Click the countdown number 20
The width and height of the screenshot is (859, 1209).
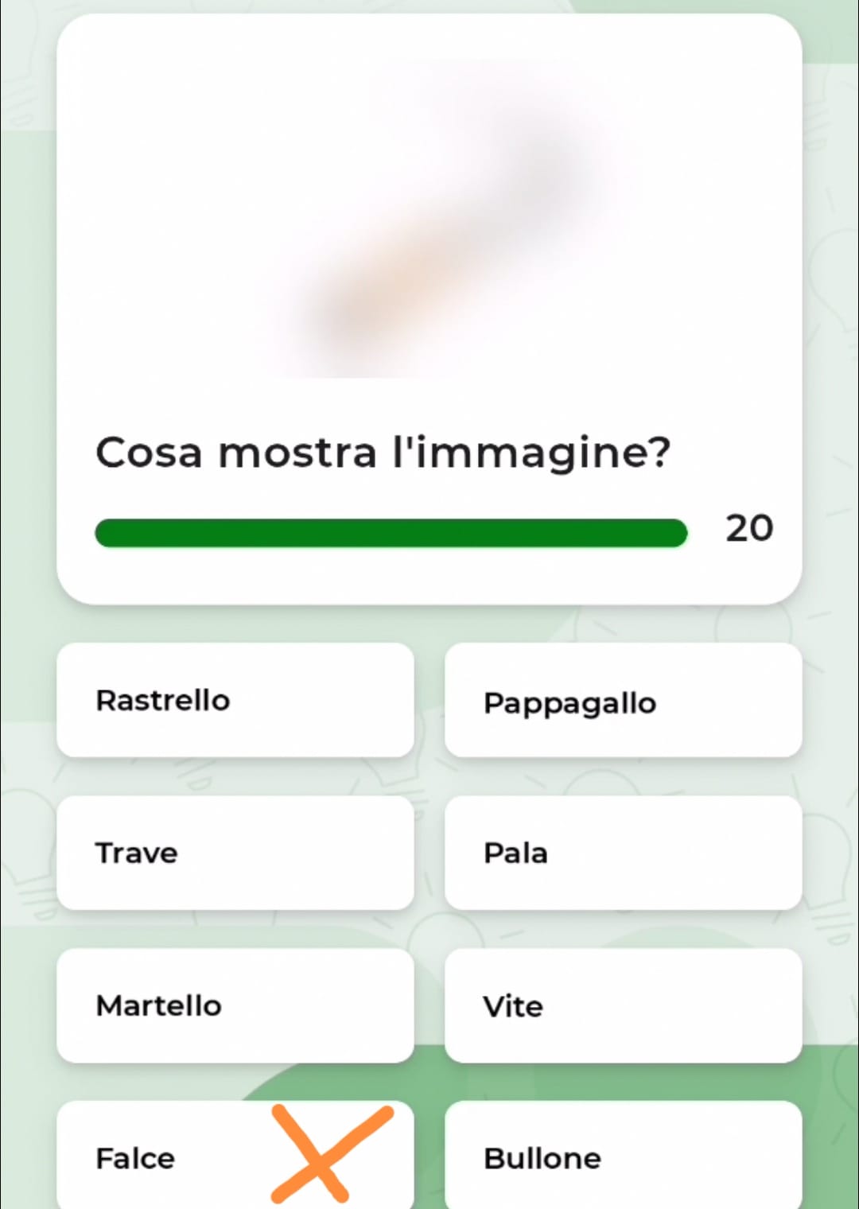(748, 528)
